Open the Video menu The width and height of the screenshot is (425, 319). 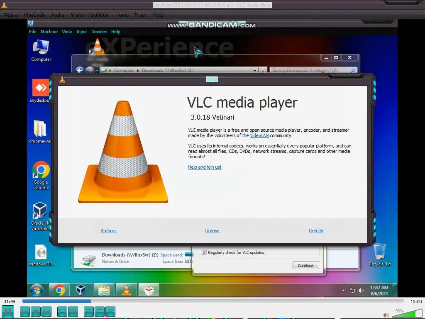(78, 15)
